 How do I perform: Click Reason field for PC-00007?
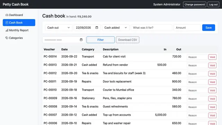click(x=197, y=116)
